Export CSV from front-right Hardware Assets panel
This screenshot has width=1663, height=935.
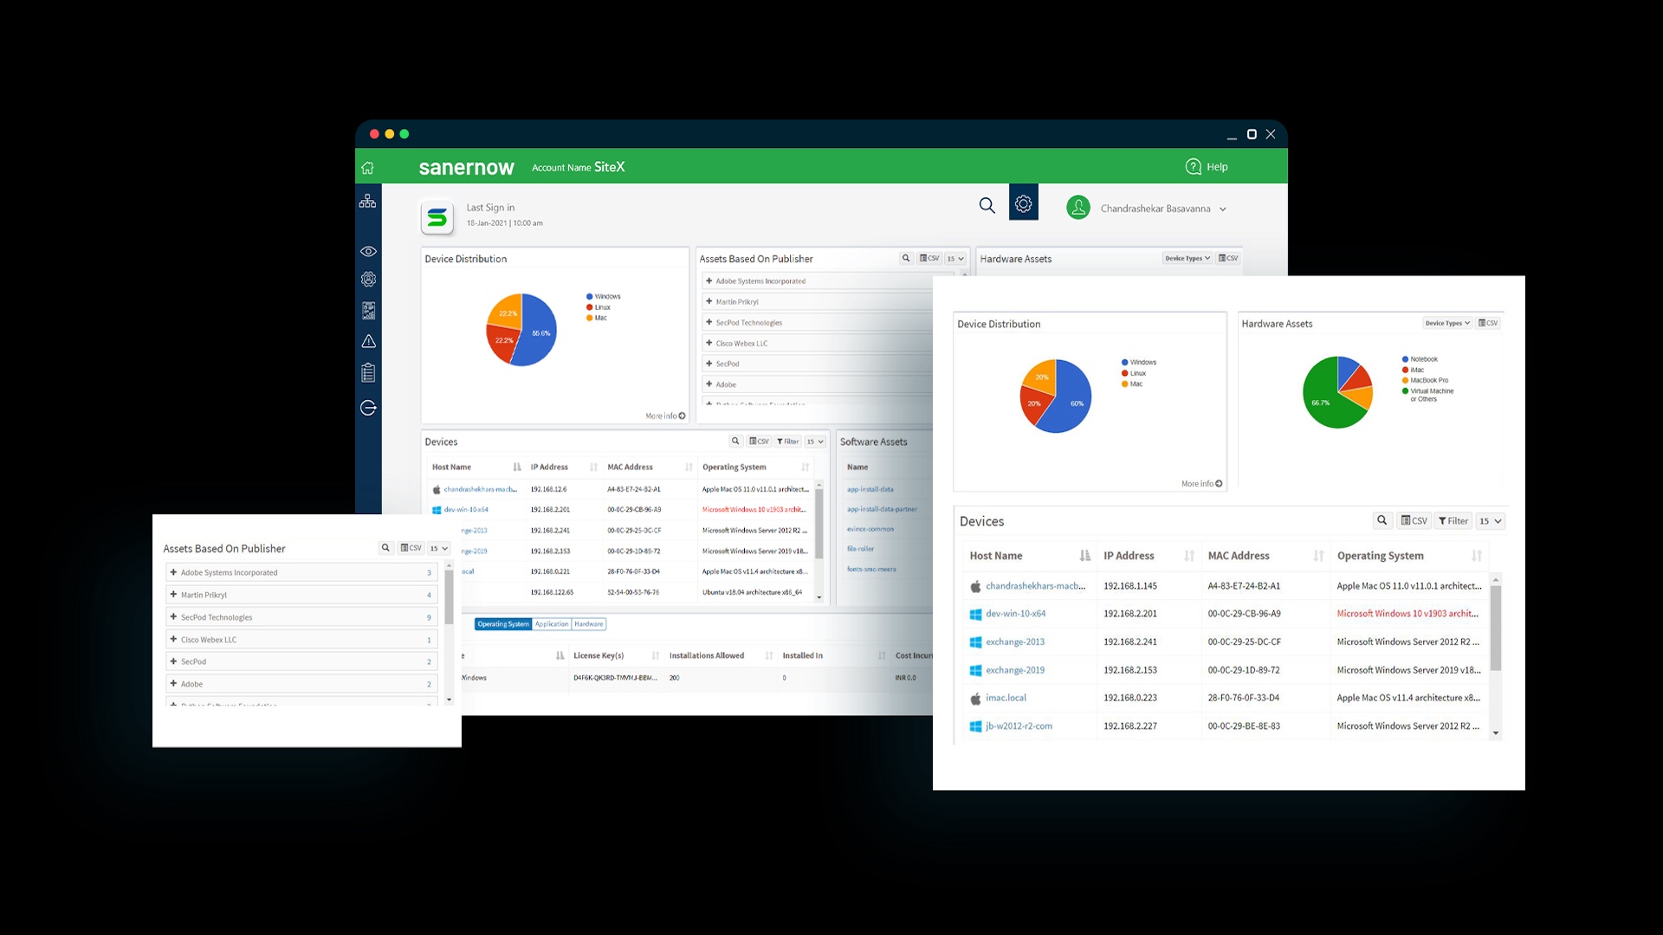coord(1488,323)
